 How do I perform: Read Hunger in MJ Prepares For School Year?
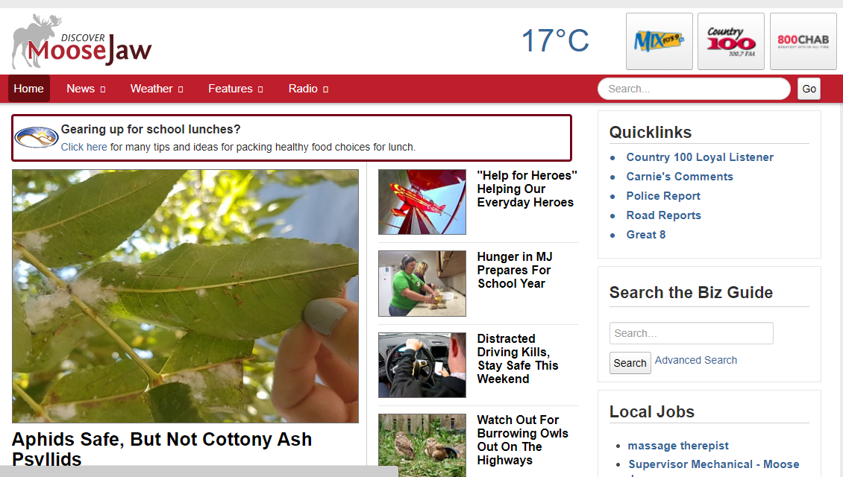point(515,271)
